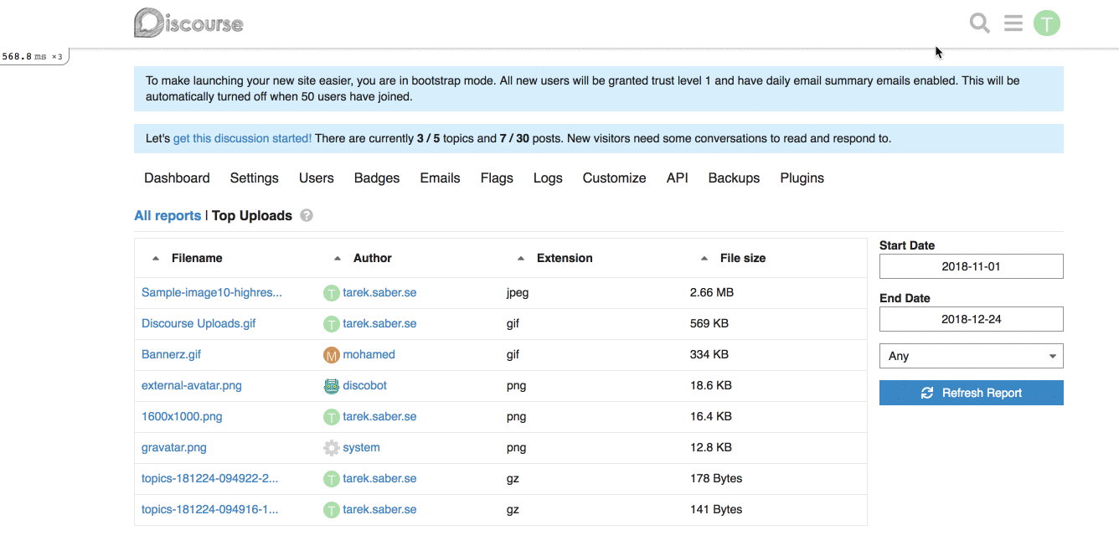Click avatar in topics-181224-094922 row
This screenshot has height=551, width=1119.
tap(332, 479)
